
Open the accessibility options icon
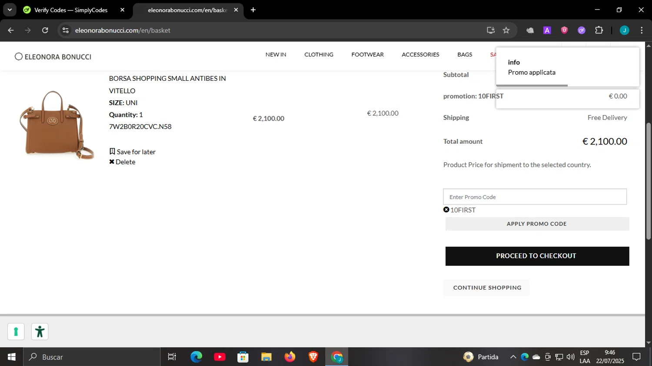[40, 332]
